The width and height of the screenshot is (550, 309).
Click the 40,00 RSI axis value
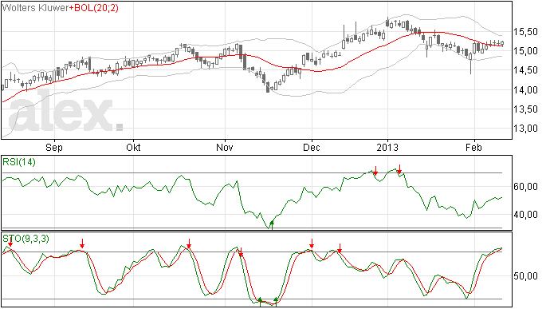[x=525, y=215]
